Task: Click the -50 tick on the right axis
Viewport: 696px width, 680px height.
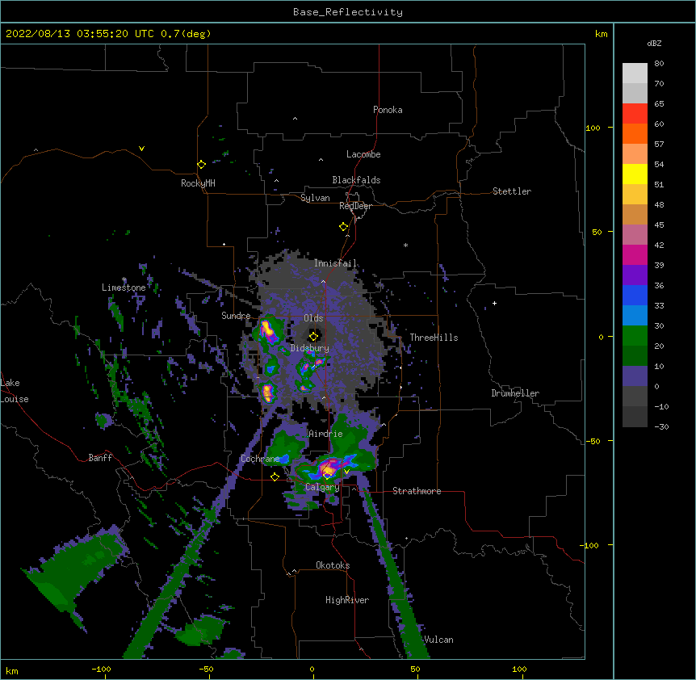Action: click(x=593, y=441)
